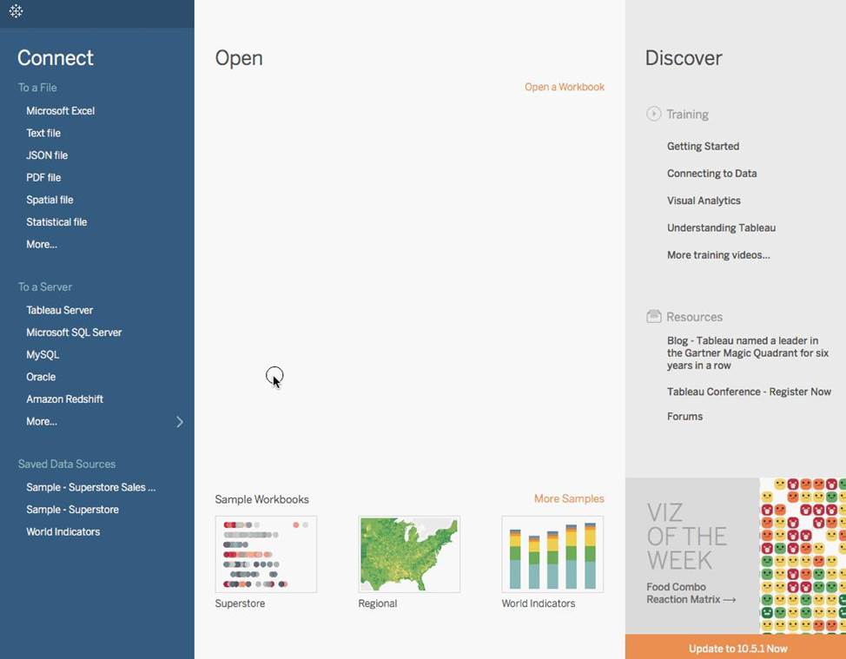This screenshot has height=659, width=846.
Task: Open World Indicators bar chart thumbnail
Action: [x=552, y=554]
